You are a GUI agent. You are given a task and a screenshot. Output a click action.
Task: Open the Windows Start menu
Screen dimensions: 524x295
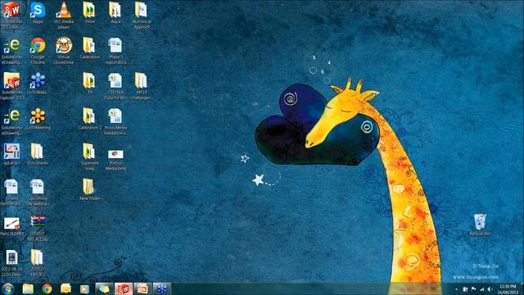[7, 288]
